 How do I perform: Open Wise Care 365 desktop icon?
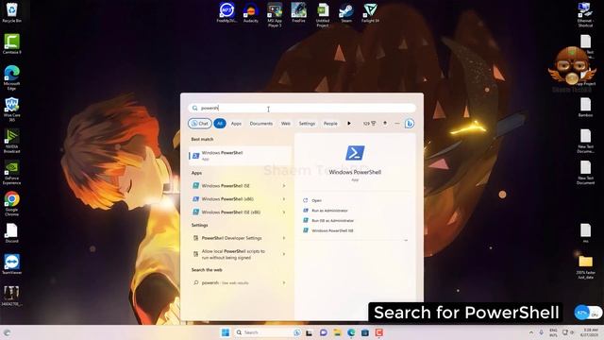coord(11,110)
